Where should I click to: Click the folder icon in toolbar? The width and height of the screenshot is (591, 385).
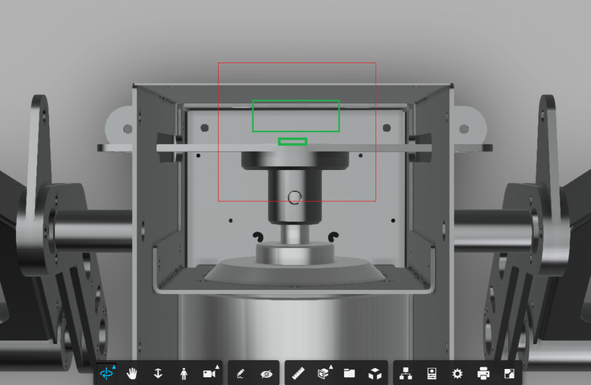click(x=349, y=373)
